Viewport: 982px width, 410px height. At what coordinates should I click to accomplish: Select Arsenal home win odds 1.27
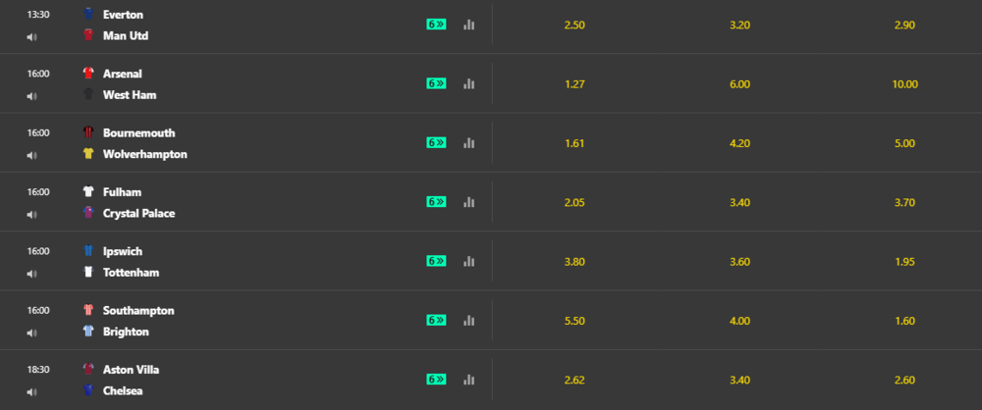click(574, 84)
